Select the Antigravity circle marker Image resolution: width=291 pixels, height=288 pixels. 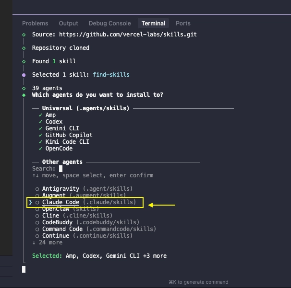tap(37, 189)
